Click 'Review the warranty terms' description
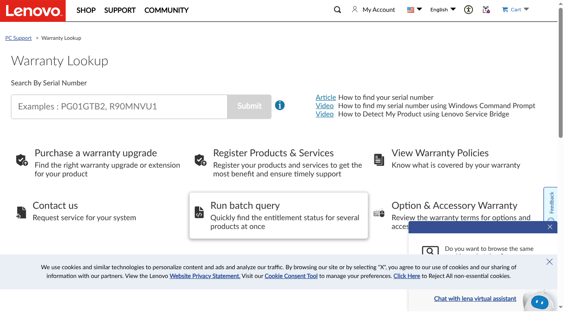Image resolution: width=564 pixels, height=334 pixels. click(461, 218)
